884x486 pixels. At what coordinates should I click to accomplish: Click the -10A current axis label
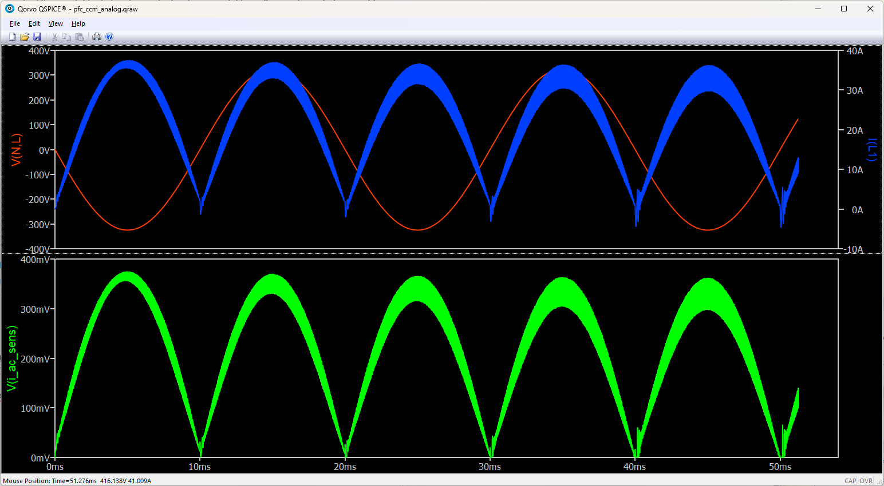coord(853,249)
